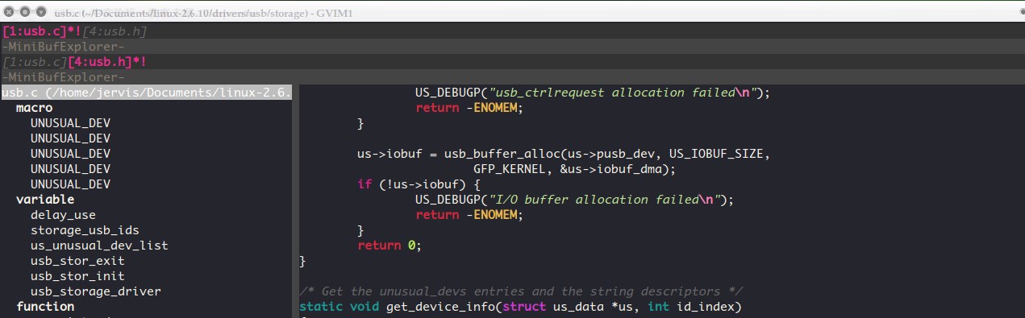Jump to the delay_use variable tag
Screen dimensions: 1025x318
click(63, 215)
